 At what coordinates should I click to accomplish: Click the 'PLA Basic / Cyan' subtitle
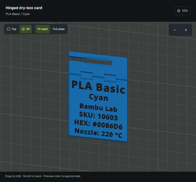coord(17,14)
